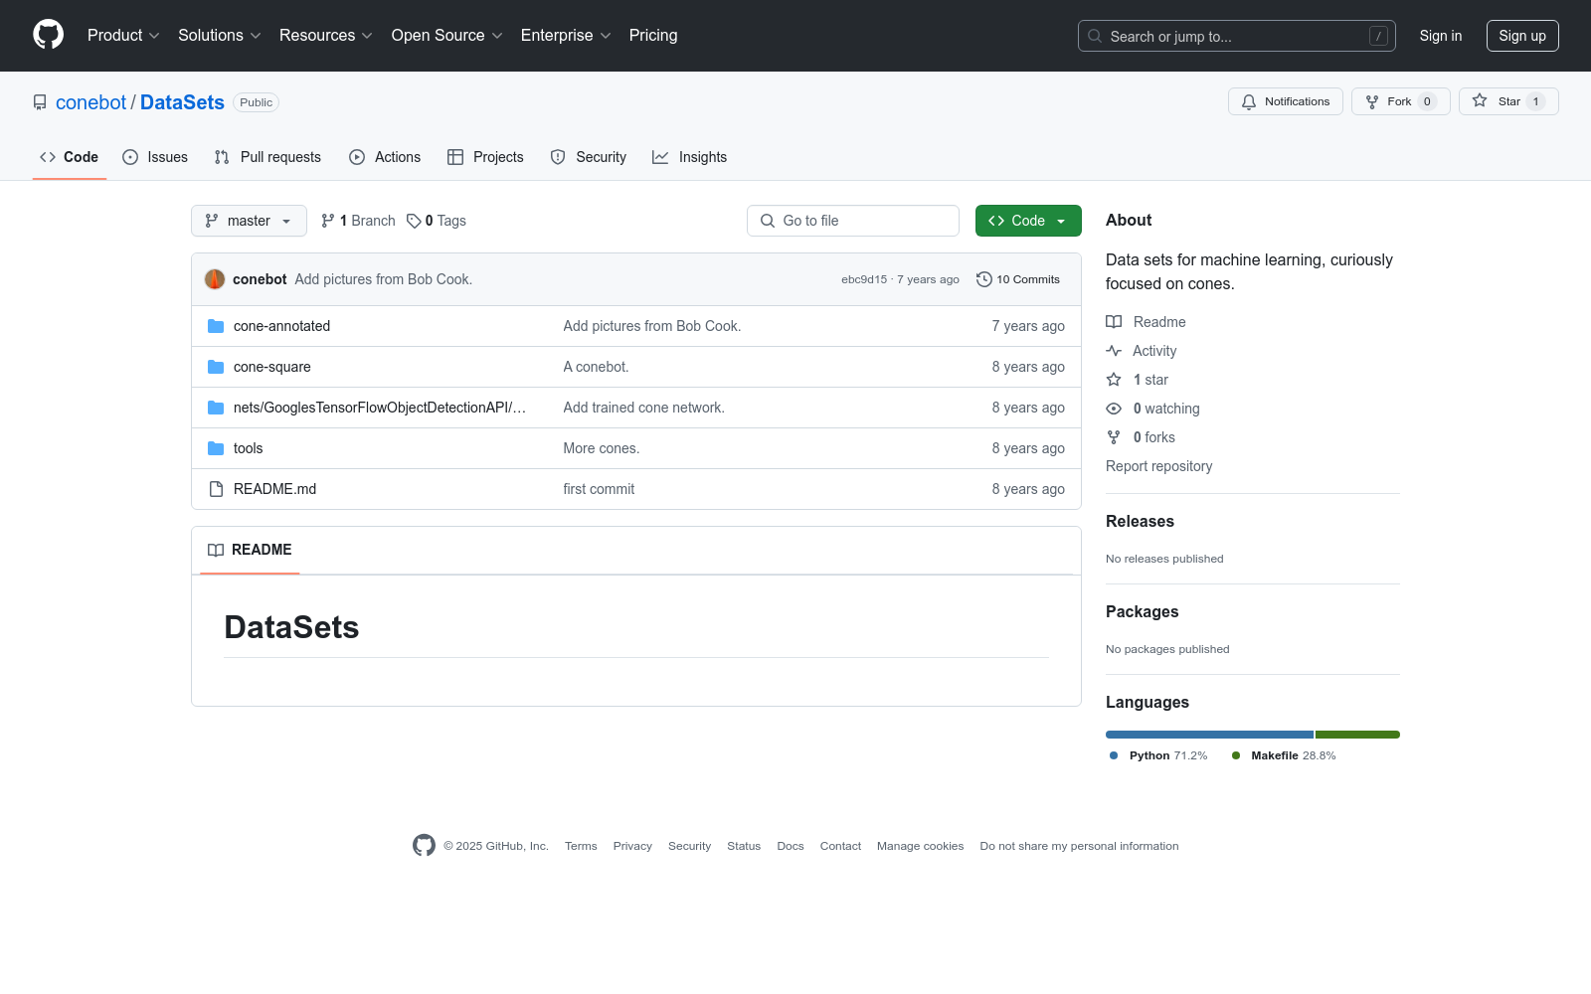Switch to the Actions tab
Image resolution: width=1591 pixels, height=994 pixels.
385,157
